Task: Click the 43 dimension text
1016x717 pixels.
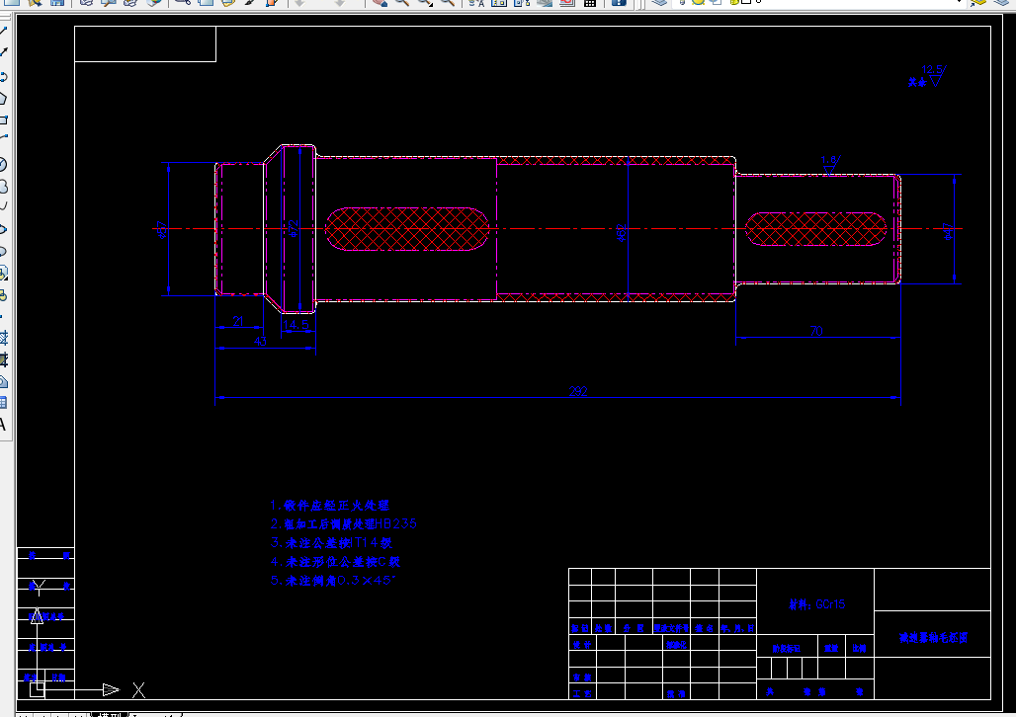Action: click(260, 341)
